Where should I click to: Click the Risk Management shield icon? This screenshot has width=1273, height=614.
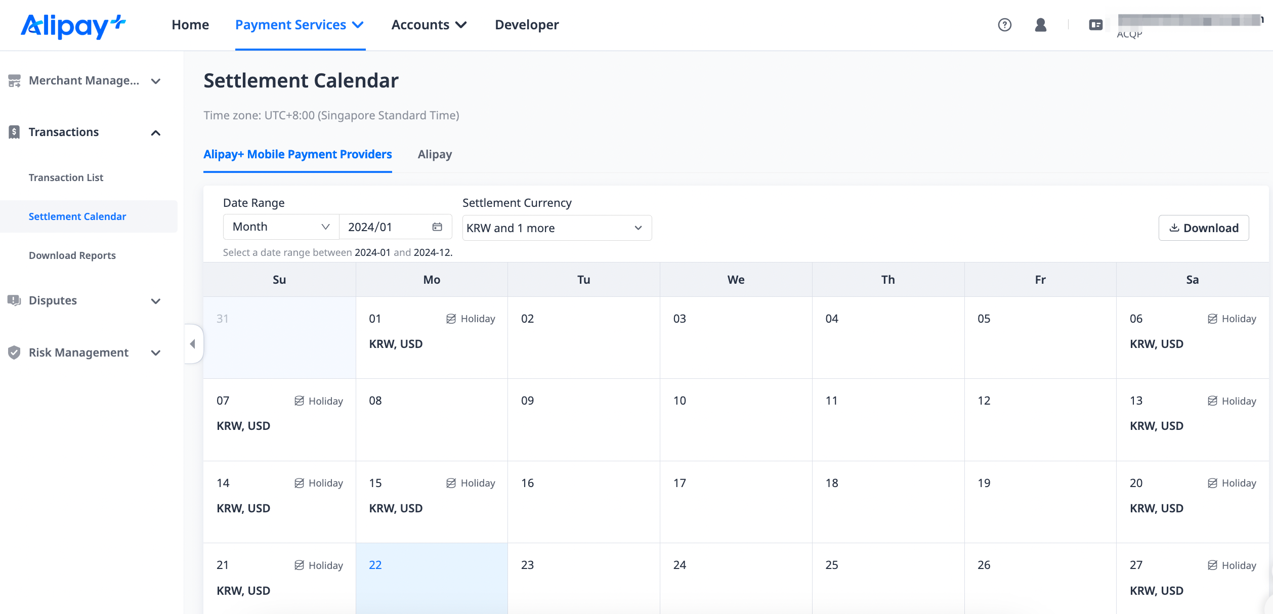(x=14, y=353)
